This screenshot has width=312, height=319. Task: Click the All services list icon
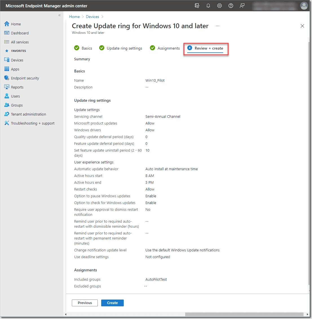(x=7, y=42)
